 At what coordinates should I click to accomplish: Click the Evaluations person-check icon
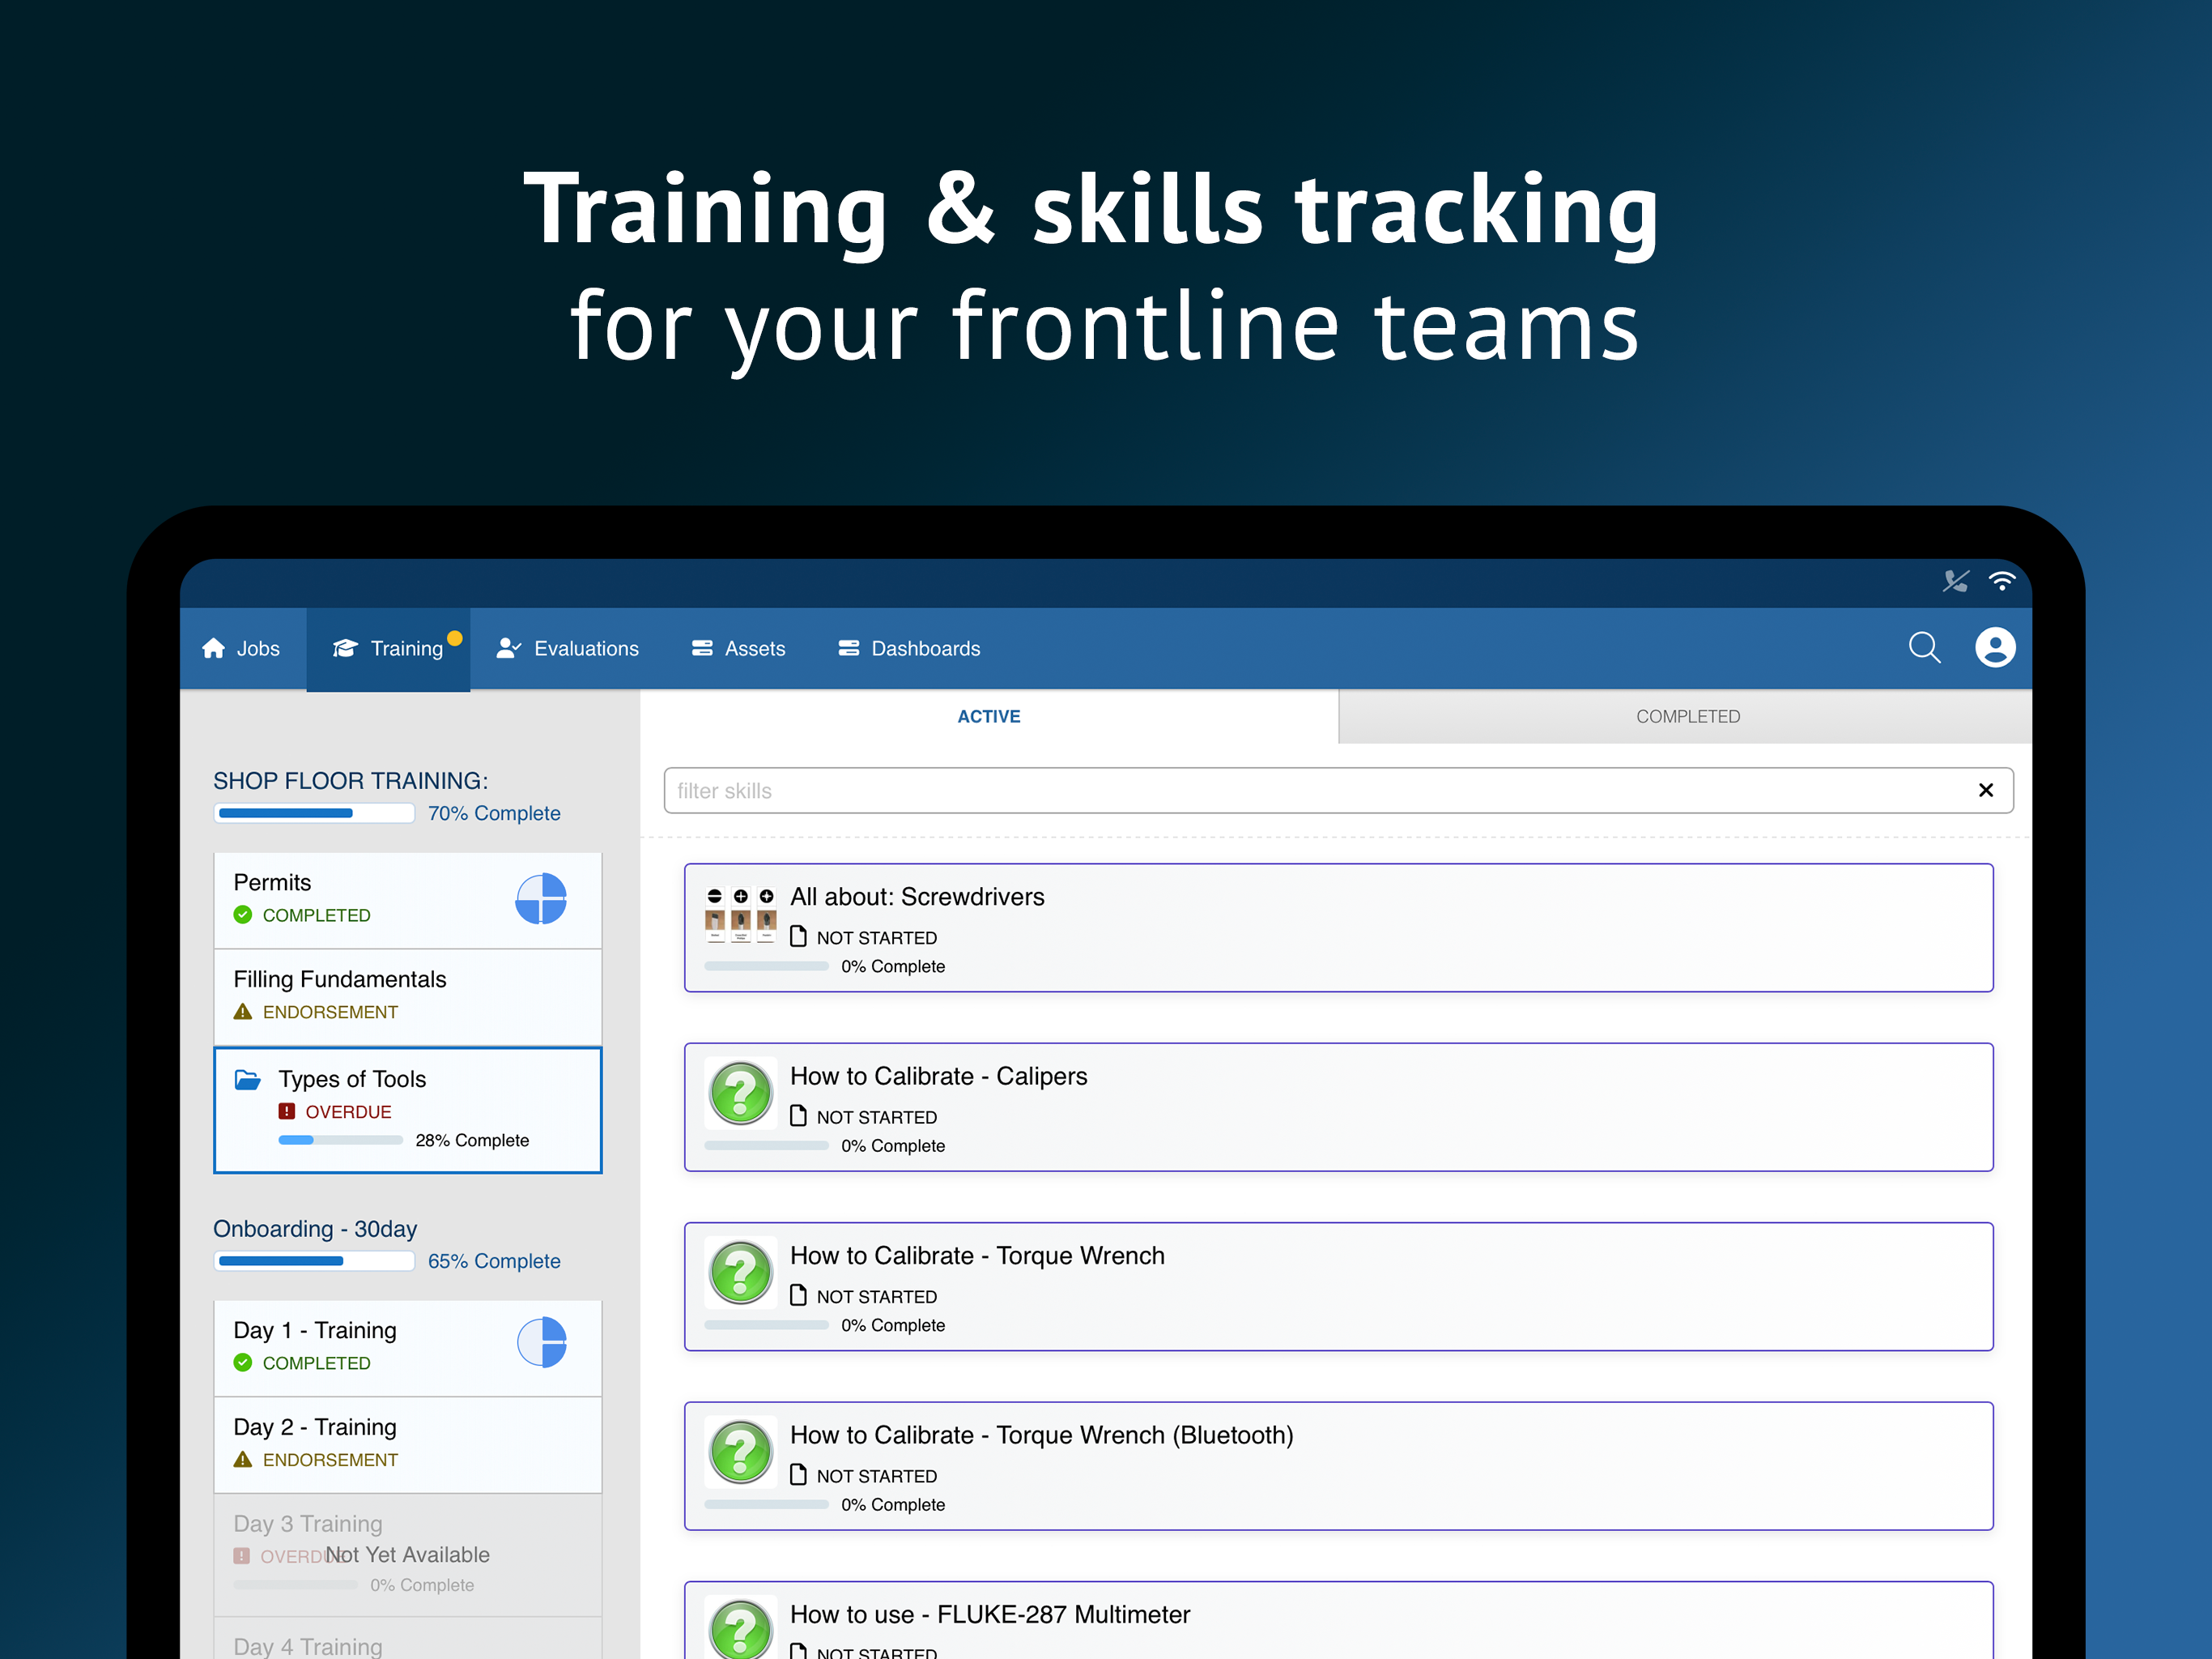509,648
